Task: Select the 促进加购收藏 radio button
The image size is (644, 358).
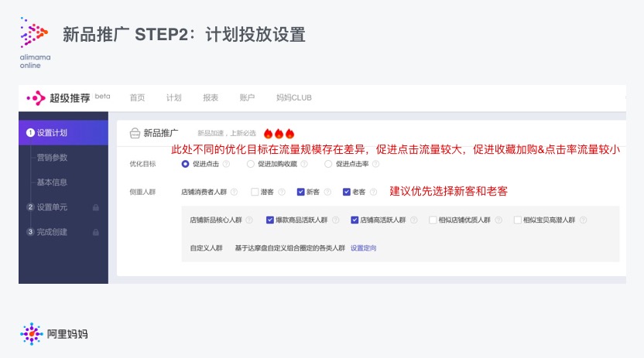Action: click(251, 164)
